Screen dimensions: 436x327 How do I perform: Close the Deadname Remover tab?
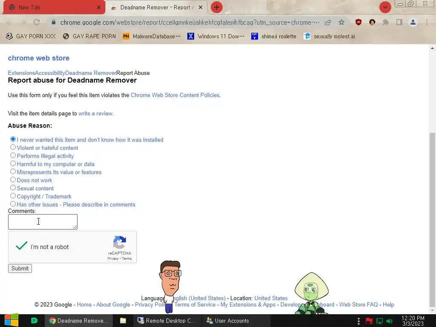(201, 7)
